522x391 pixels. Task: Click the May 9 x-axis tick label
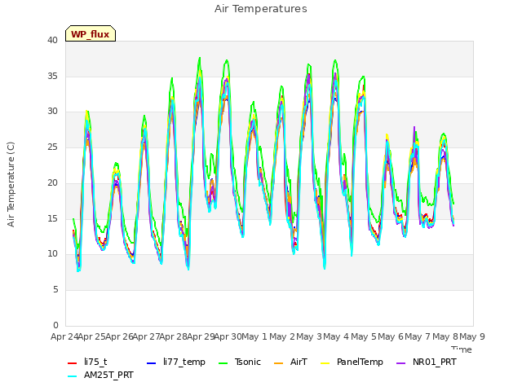coord(472,336)
